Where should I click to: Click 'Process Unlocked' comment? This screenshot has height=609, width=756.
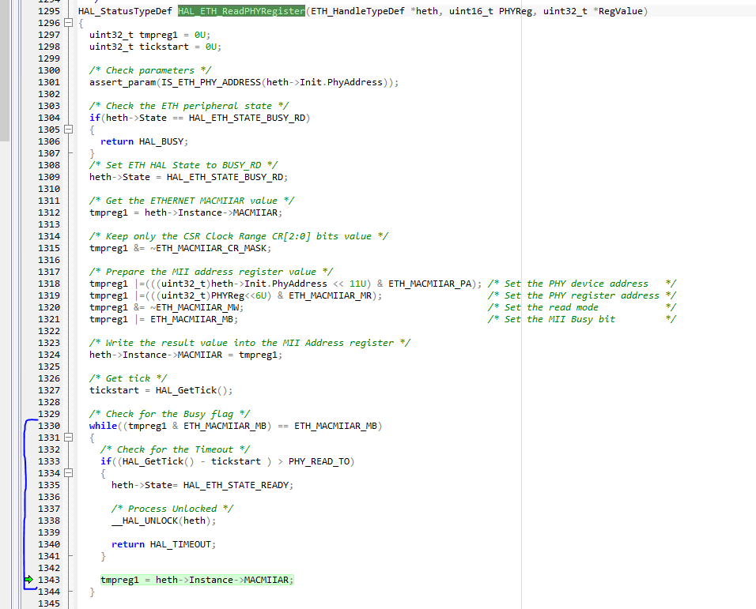(x=172, y=509)
